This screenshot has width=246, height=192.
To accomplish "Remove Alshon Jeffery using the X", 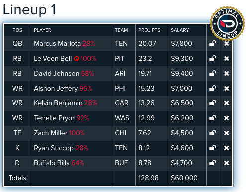I will pyautogui.click(x=226, y=89).
